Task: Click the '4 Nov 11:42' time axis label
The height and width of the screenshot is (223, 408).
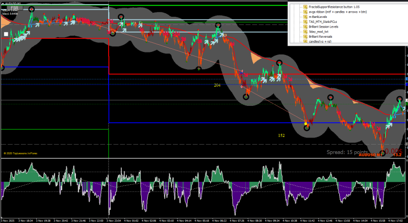Action: [308, 220]
